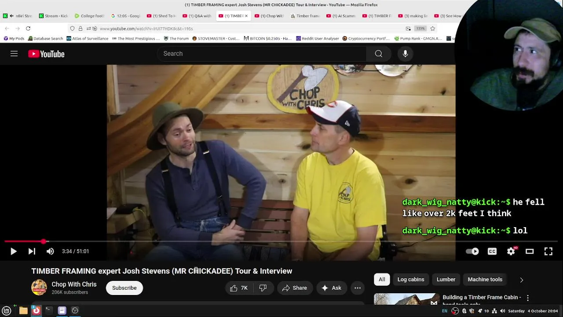Viewport: 563px width, 317px height.
Task: Go forward in browser history
Action: tap(18, 29)
